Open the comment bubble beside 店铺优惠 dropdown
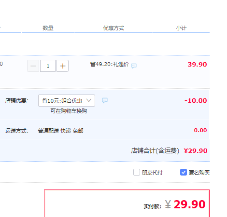227x217 pixels. 105,100
